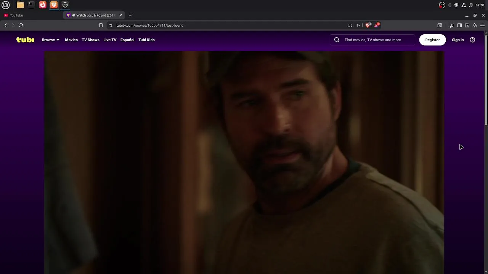The width and height of the screenshot is (488, 274).
Task: Restore the browser window size
Action: point(475,15)
